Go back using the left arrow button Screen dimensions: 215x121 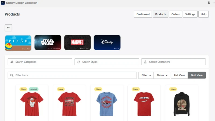coord(8,28)
